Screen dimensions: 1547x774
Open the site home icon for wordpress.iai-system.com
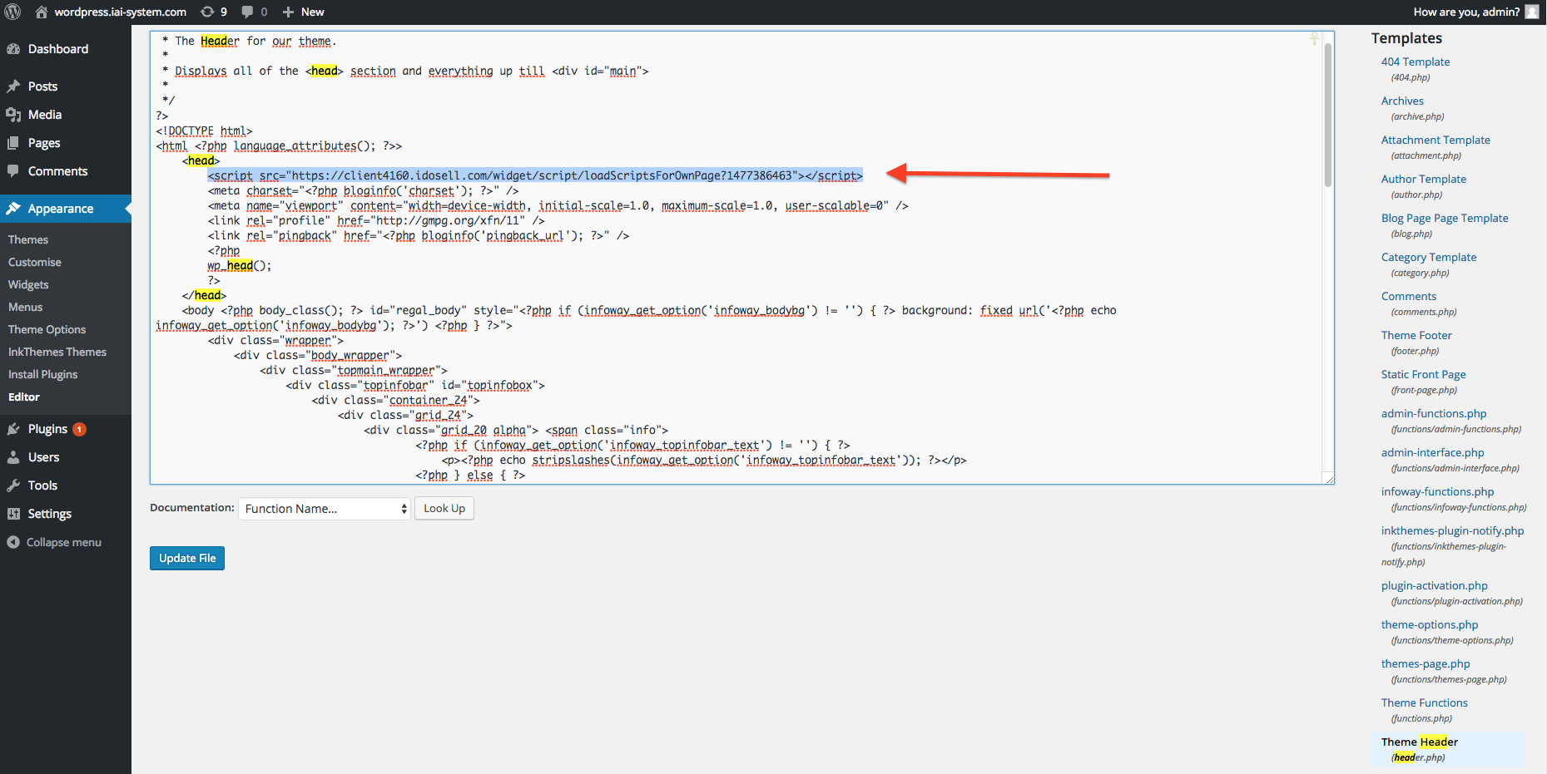click(42, 12)
